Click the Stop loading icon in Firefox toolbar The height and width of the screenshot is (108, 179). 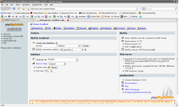(19, 9)
